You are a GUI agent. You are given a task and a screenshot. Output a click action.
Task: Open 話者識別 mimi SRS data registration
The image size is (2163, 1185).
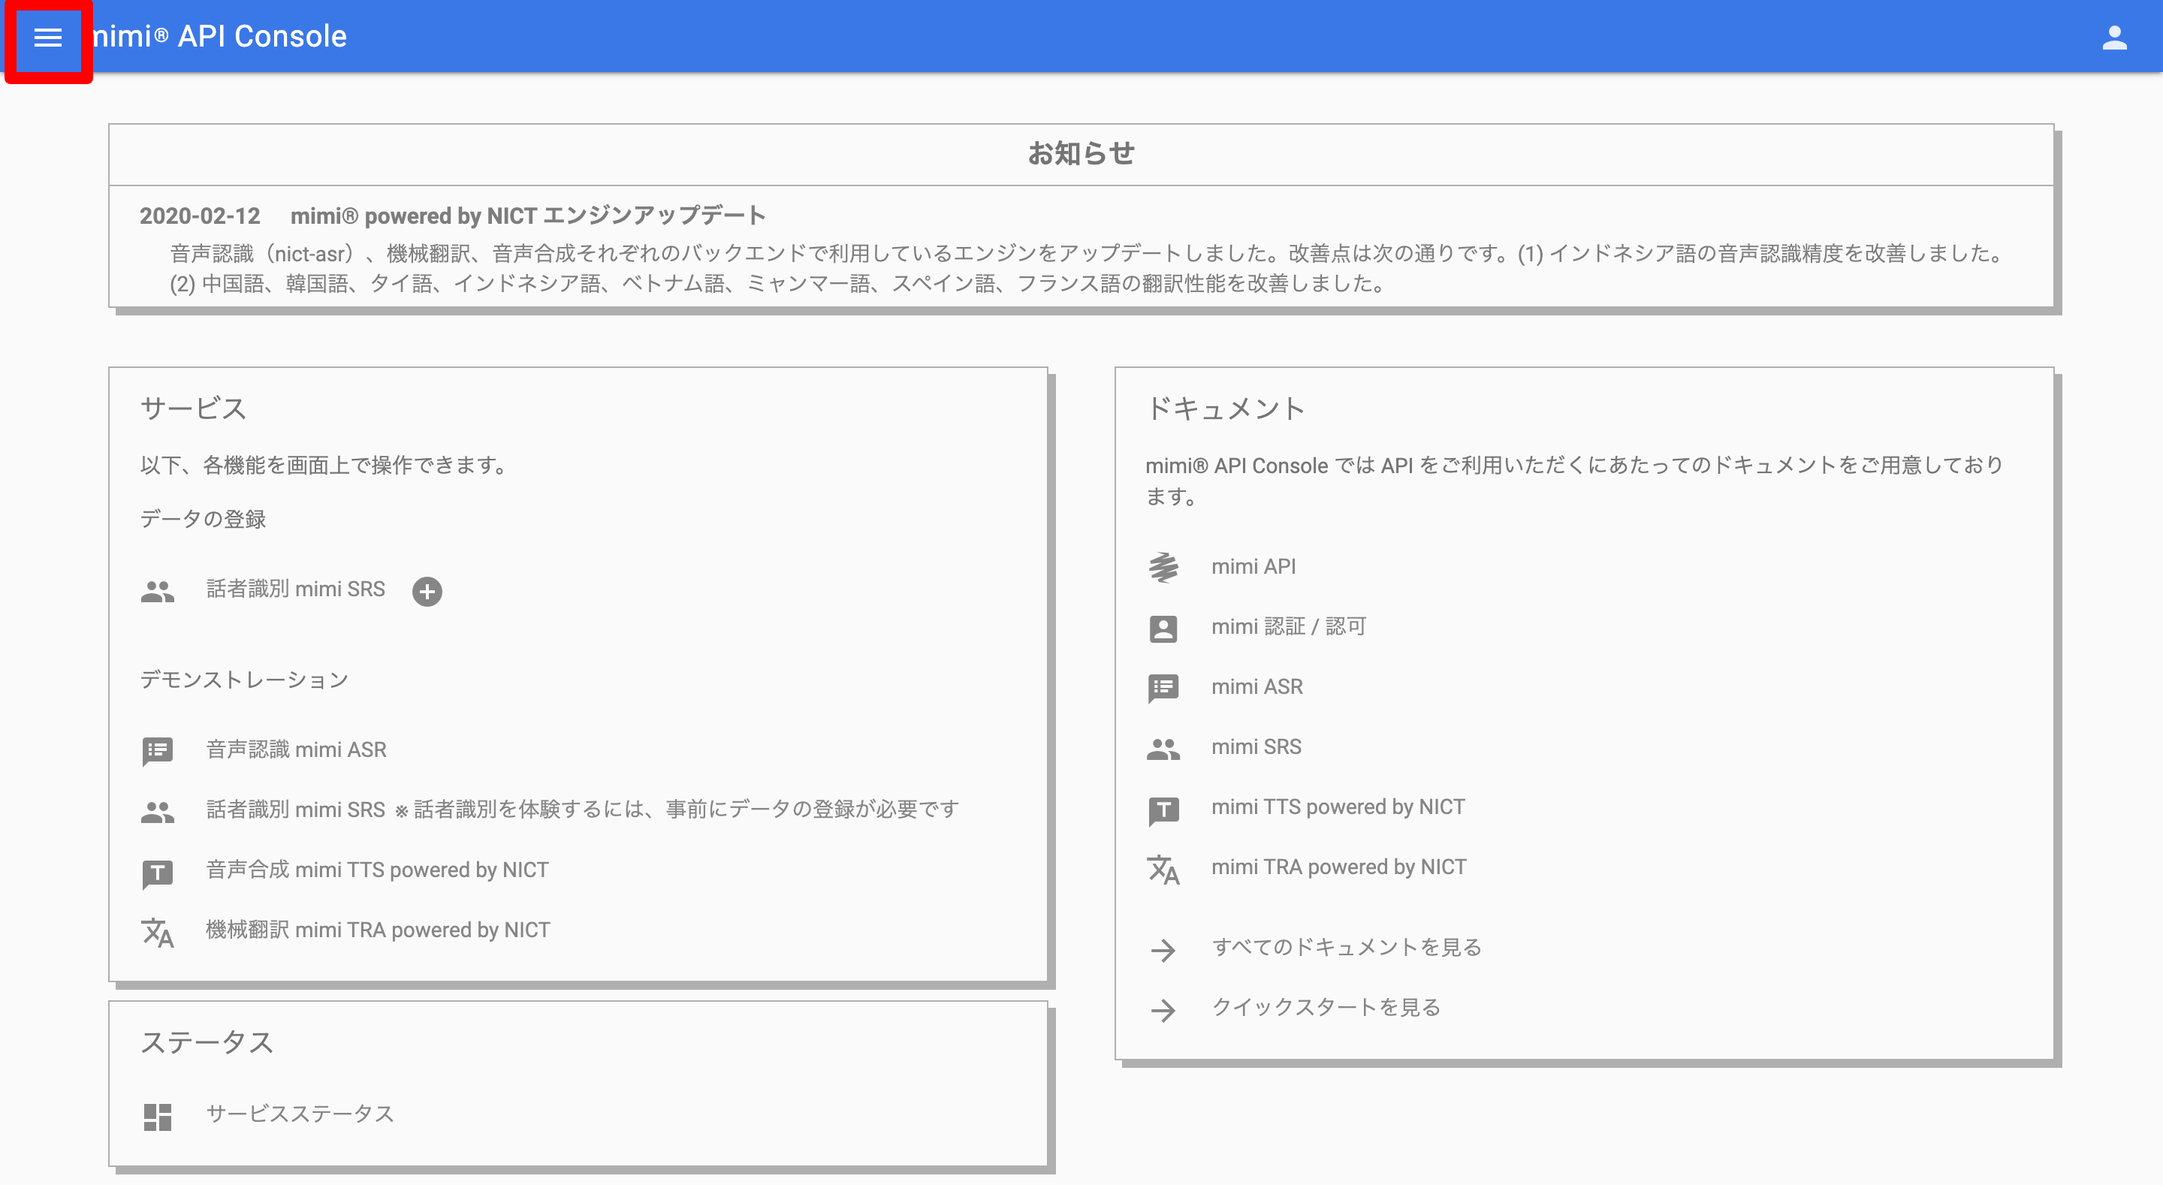(296, 589)
